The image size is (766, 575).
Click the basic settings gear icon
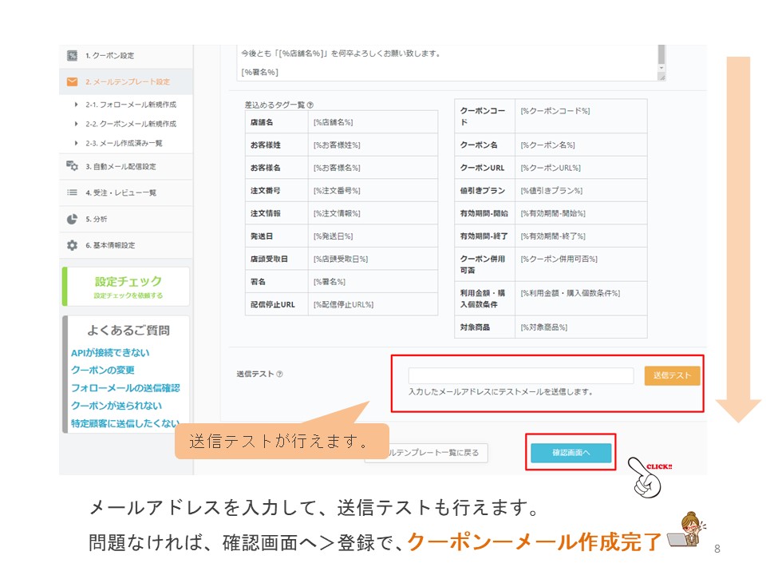[x=72, y=245]
